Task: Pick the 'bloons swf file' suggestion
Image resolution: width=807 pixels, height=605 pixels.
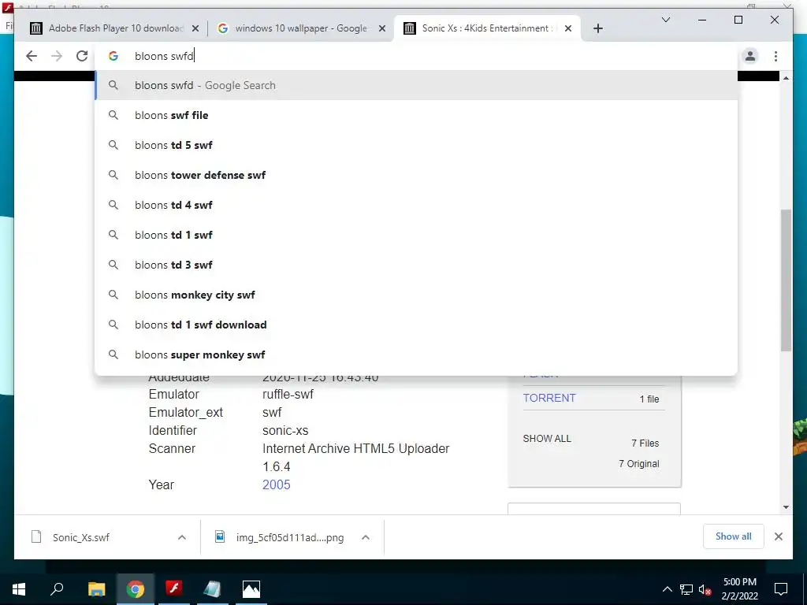Action: [416, 115]
